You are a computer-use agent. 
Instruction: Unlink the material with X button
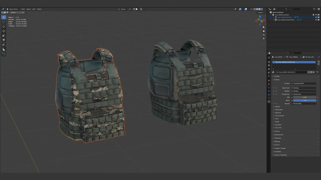[x=314, y=72]
